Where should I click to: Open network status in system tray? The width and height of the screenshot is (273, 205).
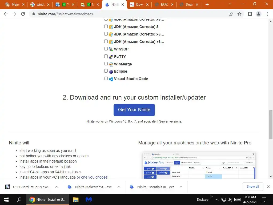[224, 200]
